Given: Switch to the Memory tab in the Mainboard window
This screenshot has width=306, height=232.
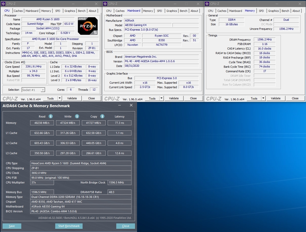Looking at the screenshot, I should 148,11.
